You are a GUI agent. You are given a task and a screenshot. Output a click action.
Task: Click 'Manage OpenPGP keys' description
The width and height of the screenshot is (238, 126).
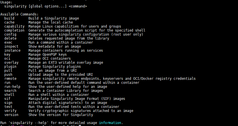pos(47,55)
